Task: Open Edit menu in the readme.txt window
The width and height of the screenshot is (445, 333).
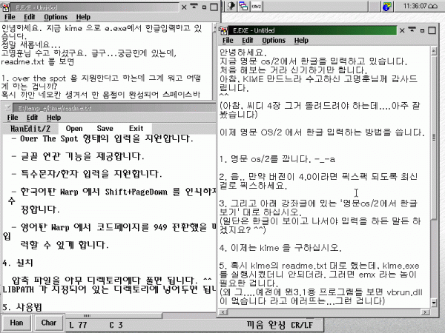Action: point(34,118)
